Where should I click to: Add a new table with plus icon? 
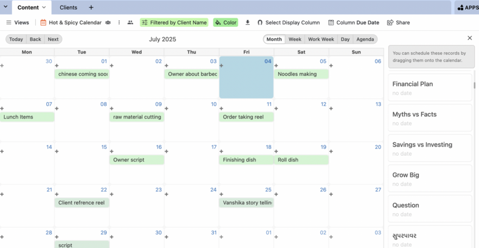pyautogui.click(x=91, y=7)
